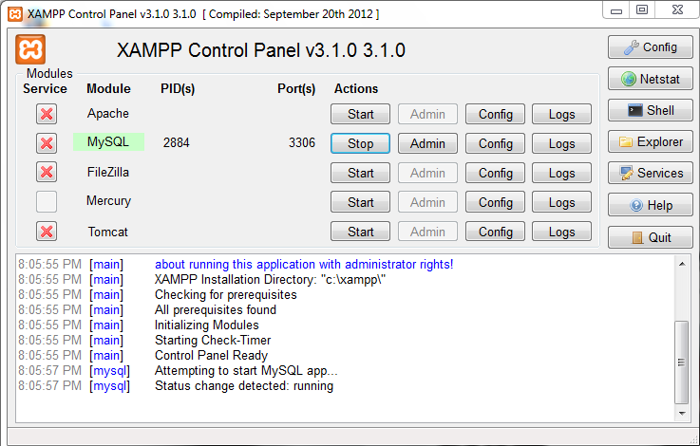Click the Apache module label
The width and height of the screenshot is (700, 446).
point(108,114)
